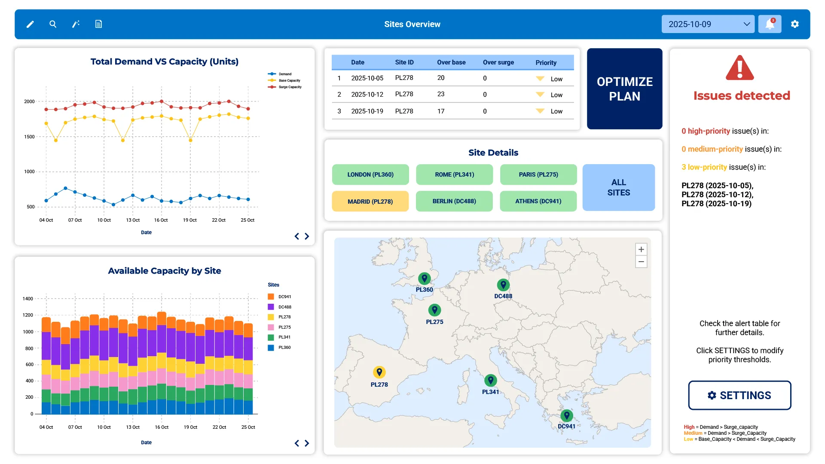The width and height of the screenshot is (825, 464).
Task: Zoom out on the map
Action: pos(641,262)
